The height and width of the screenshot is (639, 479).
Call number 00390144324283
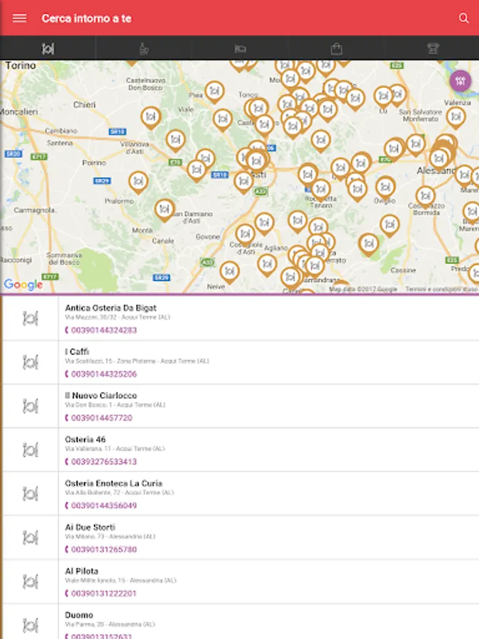(101, 330)
